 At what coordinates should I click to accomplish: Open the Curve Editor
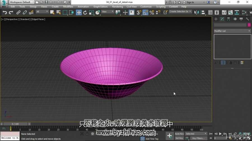point(230,12)
